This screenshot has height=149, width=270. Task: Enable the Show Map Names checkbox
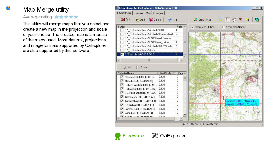223,27
